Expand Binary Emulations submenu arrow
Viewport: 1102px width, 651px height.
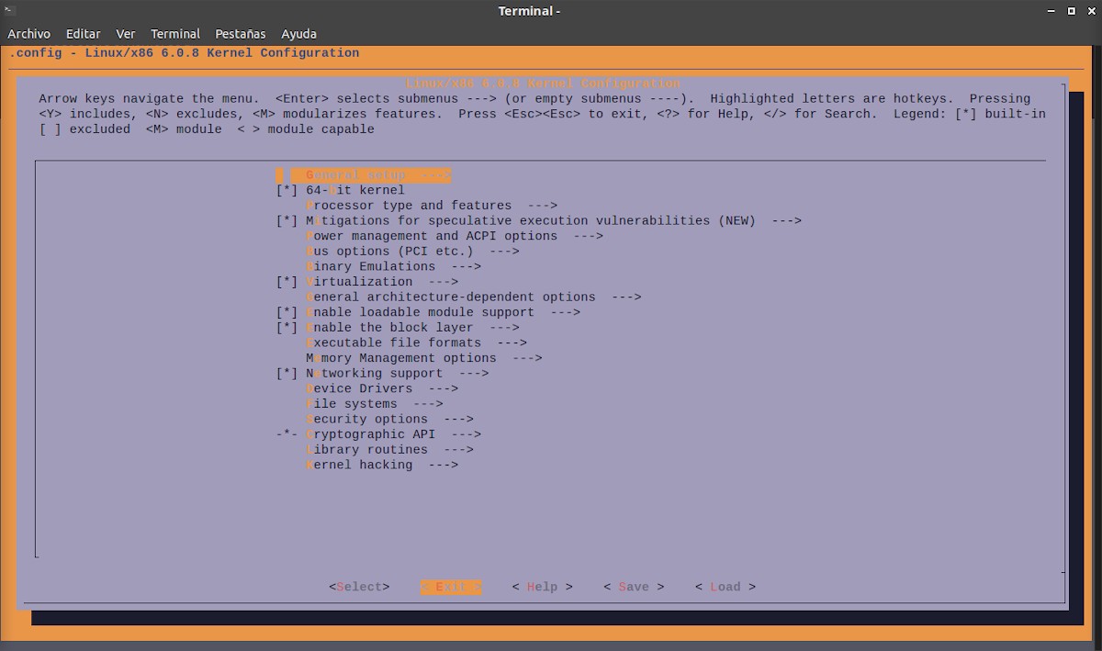[467, 266]
